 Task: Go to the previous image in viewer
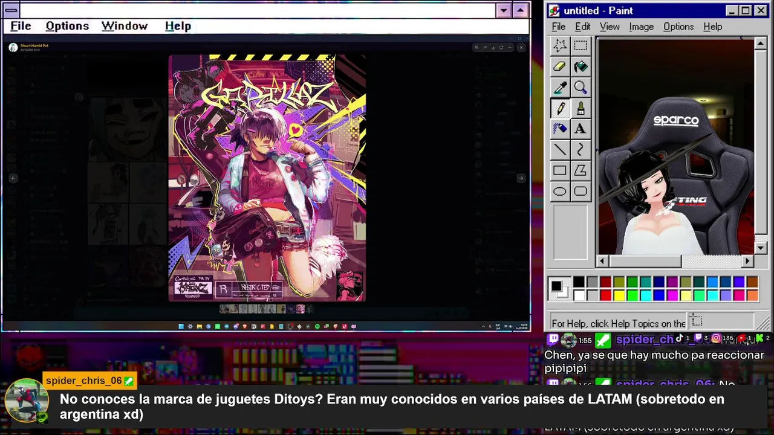(13, 178)
